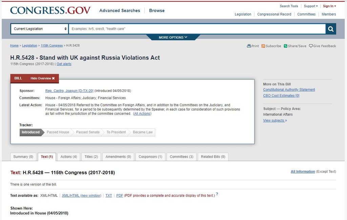Screen dimensions: 347x220
Task: Open Committees in top navigation
Action: 306,14
